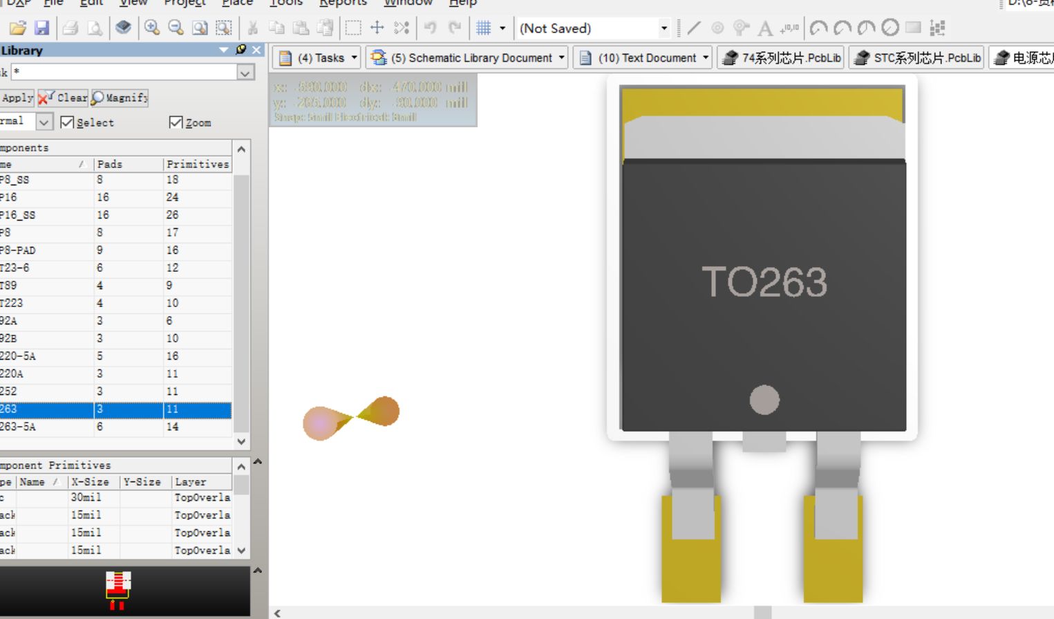Select the 220-5A component row
This screenshot has width=1054, height=619.
pos(115,356)
